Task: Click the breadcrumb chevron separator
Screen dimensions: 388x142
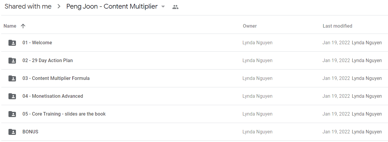Action: (59, 7)
